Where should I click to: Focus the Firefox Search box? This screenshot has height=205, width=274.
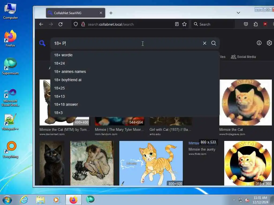pyautogui.click(x=213, y=24)
